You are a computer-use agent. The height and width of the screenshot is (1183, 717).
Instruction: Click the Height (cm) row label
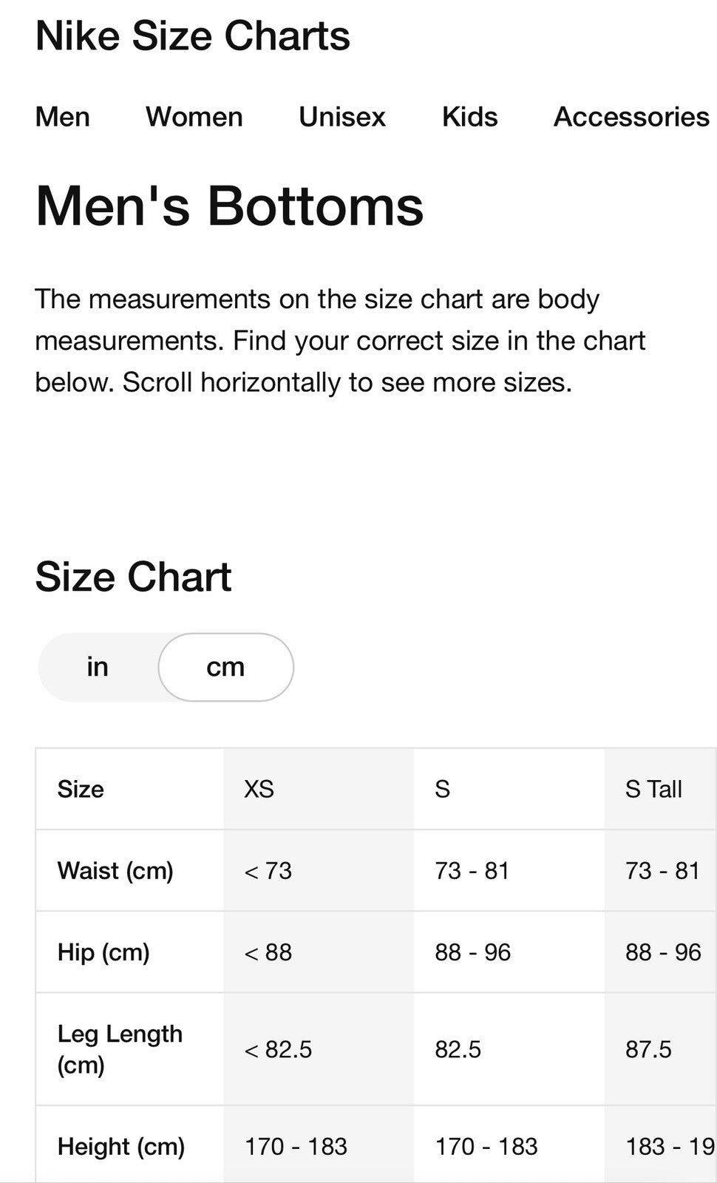[121, 1147]
